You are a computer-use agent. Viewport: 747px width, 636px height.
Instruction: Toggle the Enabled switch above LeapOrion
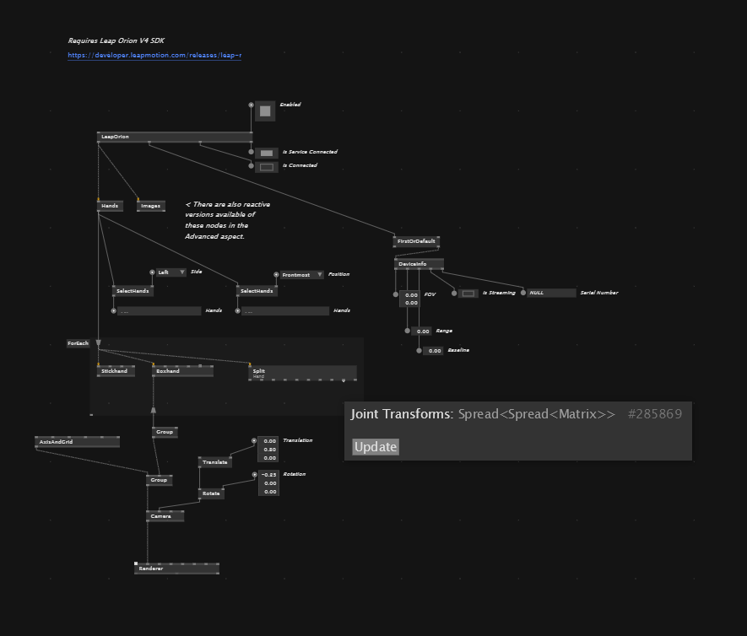265,111
